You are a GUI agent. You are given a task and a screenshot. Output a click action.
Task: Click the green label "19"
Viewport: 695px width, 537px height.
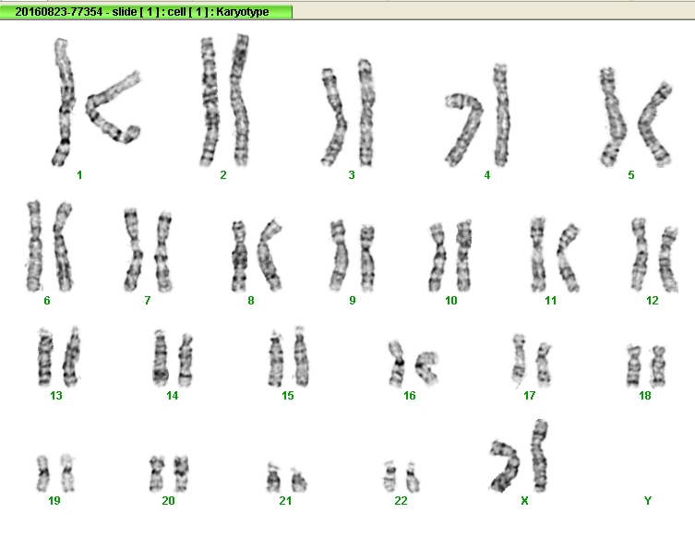[54, 501]
